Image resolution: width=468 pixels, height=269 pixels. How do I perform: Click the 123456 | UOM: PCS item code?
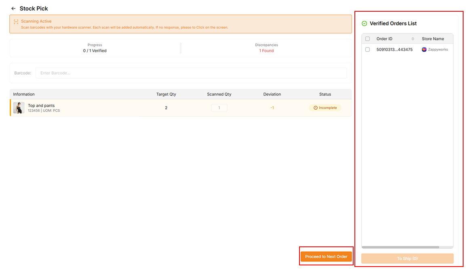click(x=44, y=111)
